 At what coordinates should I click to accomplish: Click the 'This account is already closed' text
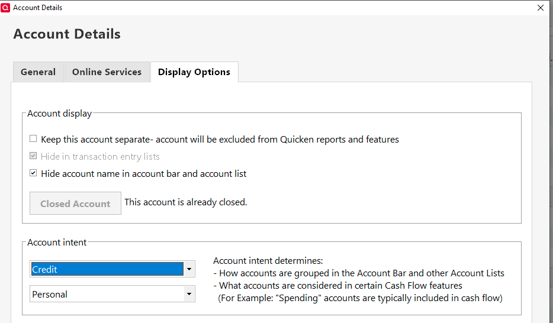pyautogui.click(x=185, y=202)
